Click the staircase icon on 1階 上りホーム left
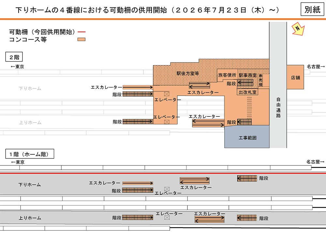The height and width of the screenshot is (244, 326). point(138,218)
